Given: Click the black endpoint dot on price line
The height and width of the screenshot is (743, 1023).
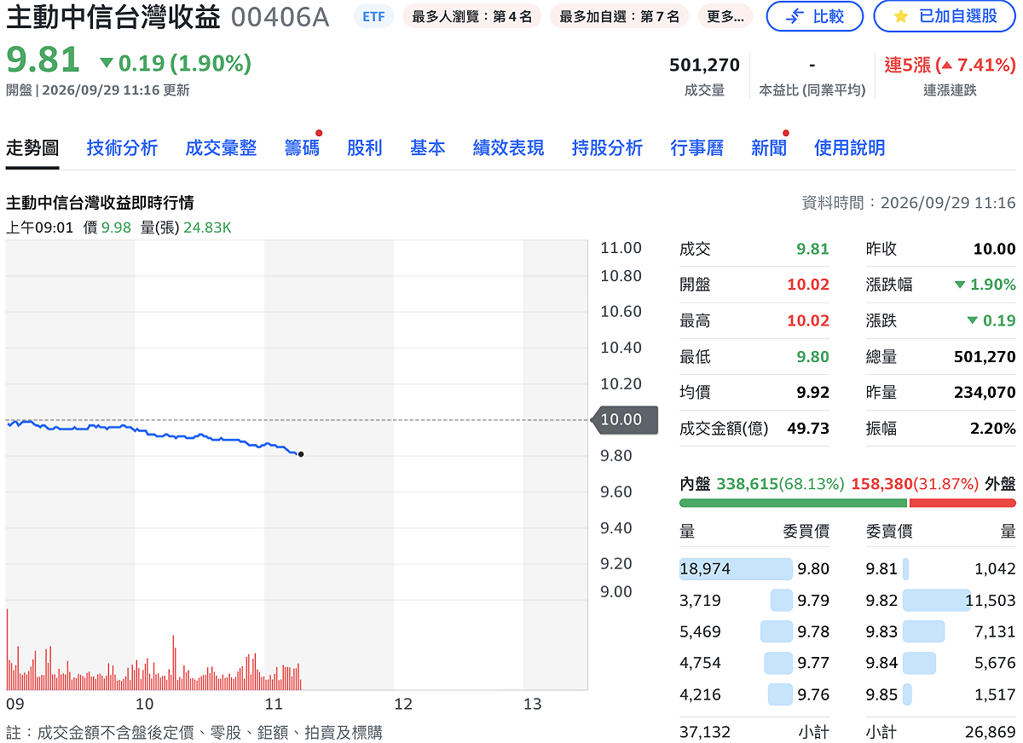Looking at the screenshot, I should (301, 454).
